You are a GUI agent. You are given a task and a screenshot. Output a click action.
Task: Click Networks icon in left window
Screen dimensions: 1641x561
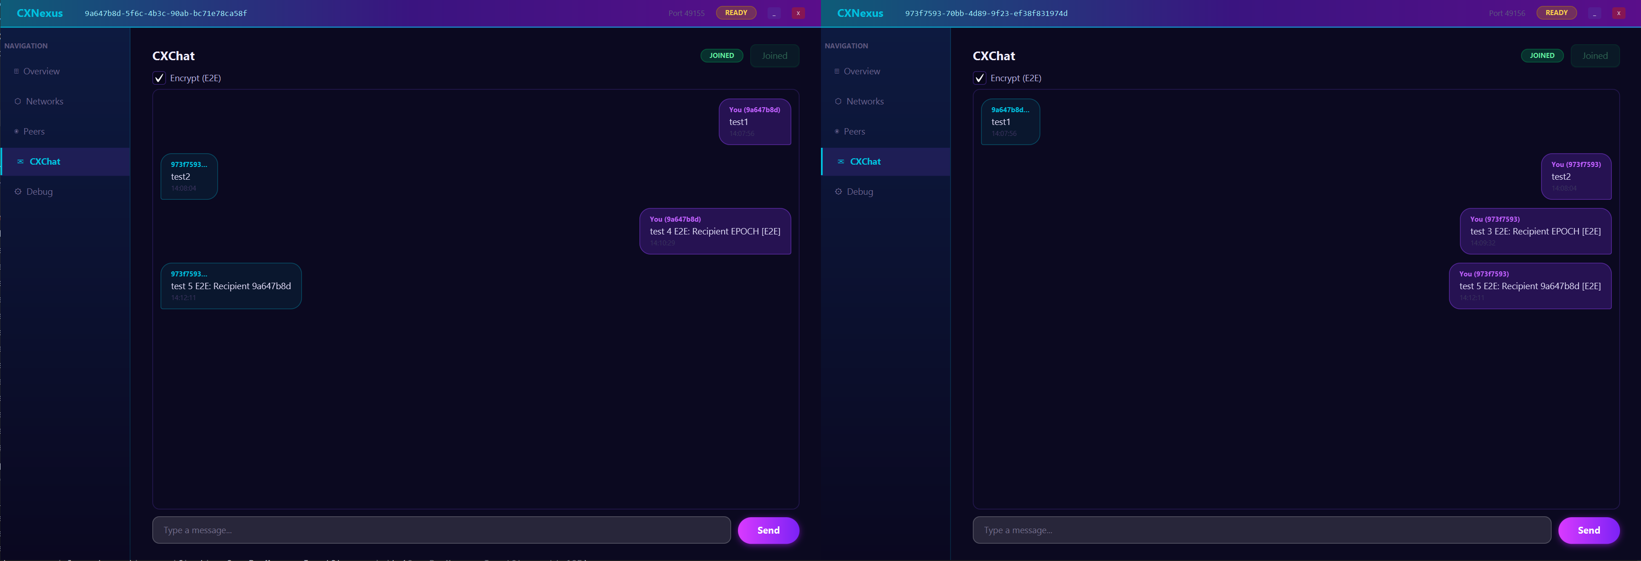[x=18, y=101]
